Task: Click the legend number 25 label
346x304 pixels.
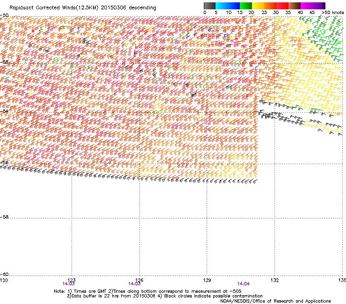Action: pyautogui.click(x=264, y=13)
